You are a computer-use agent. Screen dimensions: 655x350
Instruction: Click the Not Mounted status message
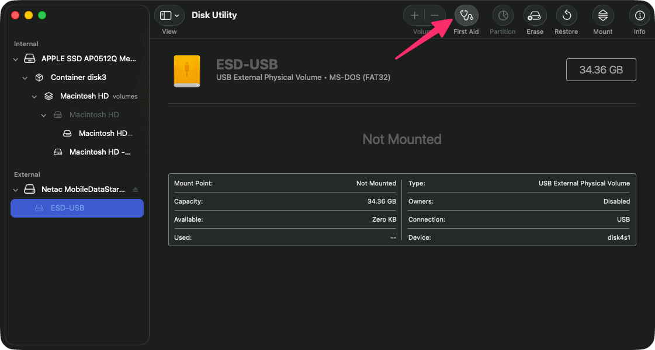[402, 139]
